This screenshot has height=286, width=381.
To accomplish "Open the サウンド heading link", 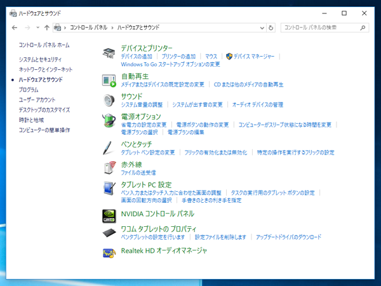I will tap(131, 97).
